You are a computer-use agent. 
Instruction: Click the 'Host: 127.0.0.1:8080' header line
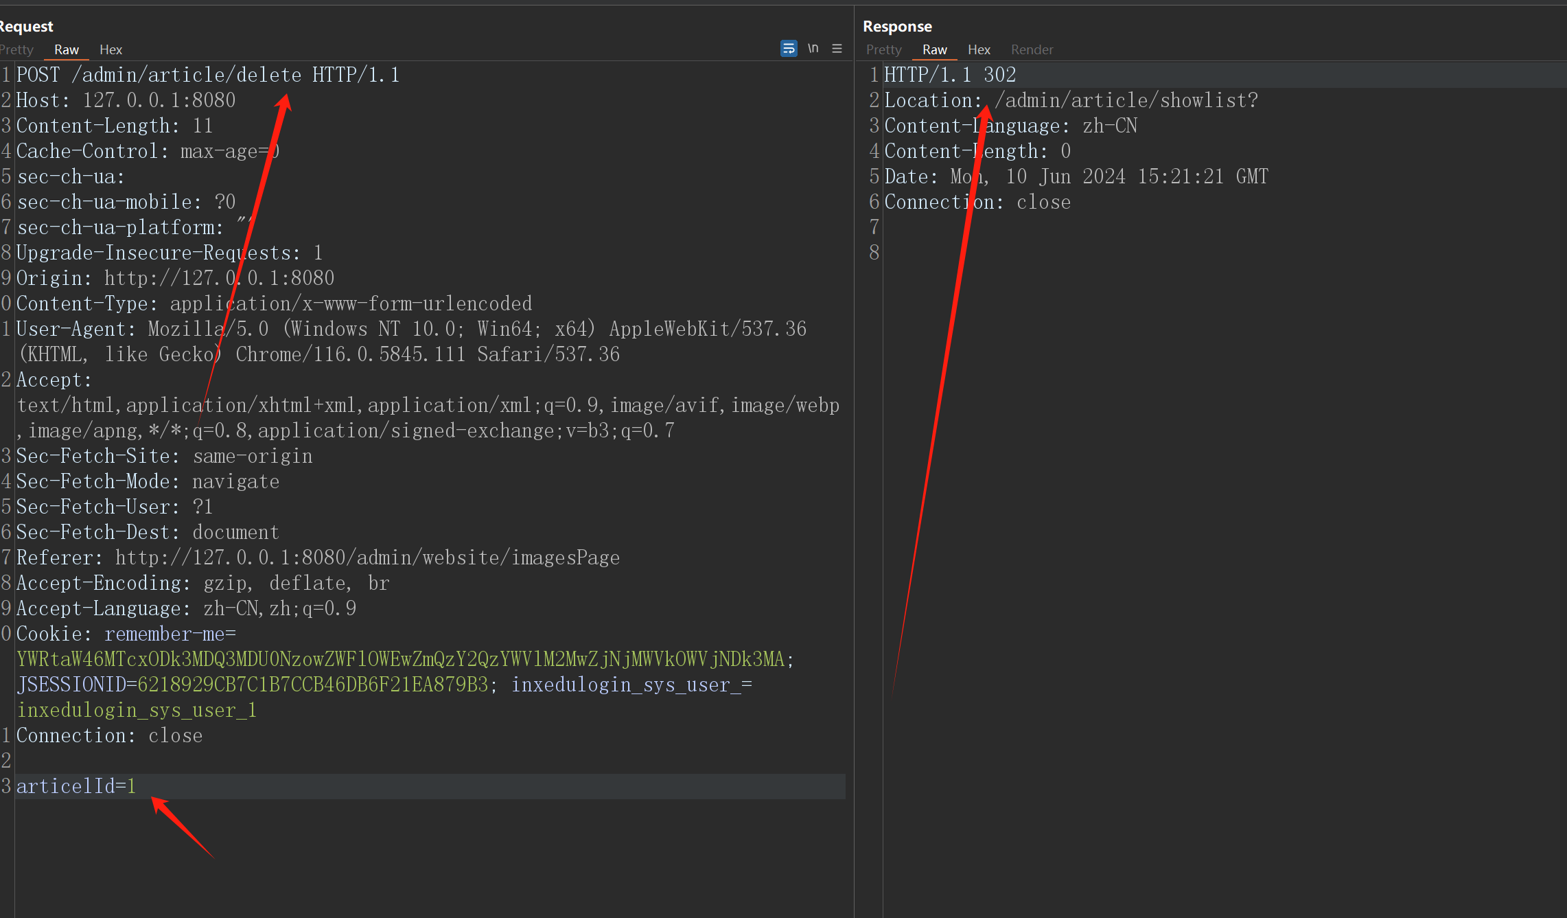(x=126, y=100)
